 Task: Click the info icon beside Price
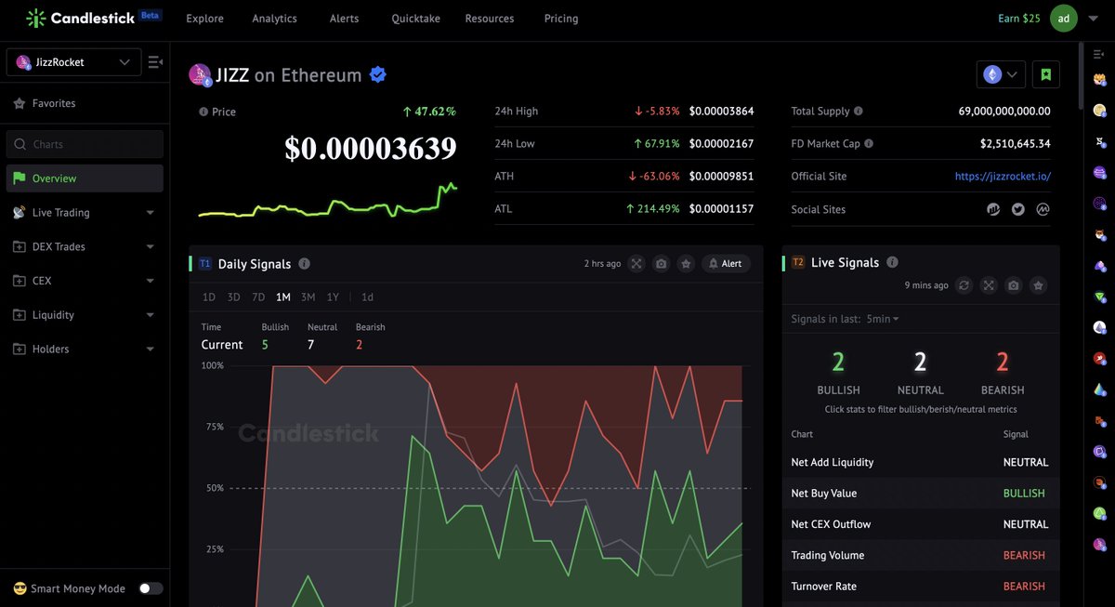pos(203,112)
